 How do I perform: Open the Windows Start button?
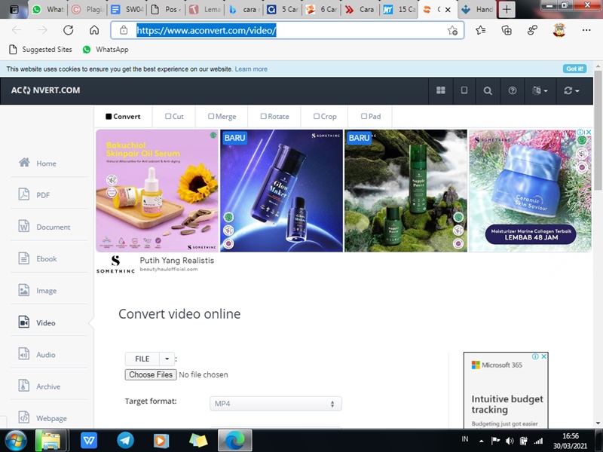pyautogui.click(x=16, y=441)
